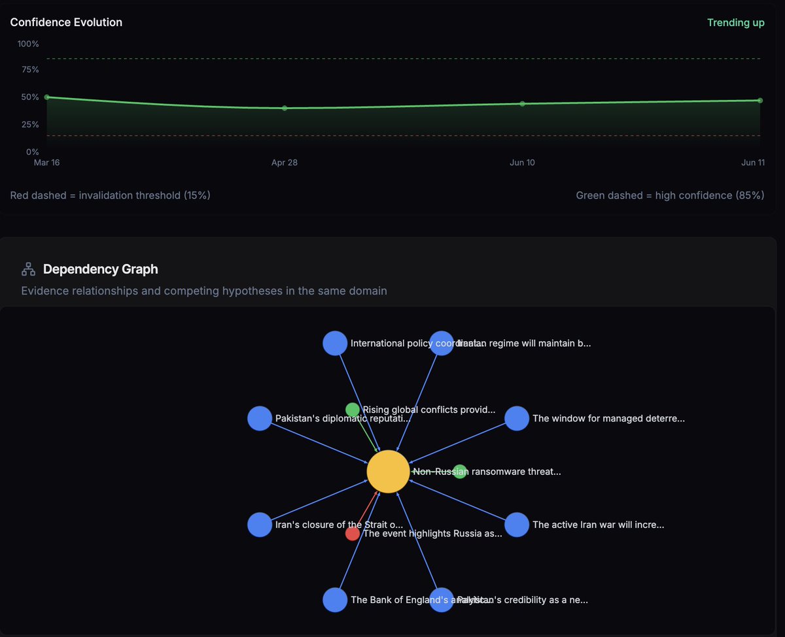This screenshot has width=785, height=637.
Task: Click the Mar 16 x-axis date label
Action: pos(46,162)
